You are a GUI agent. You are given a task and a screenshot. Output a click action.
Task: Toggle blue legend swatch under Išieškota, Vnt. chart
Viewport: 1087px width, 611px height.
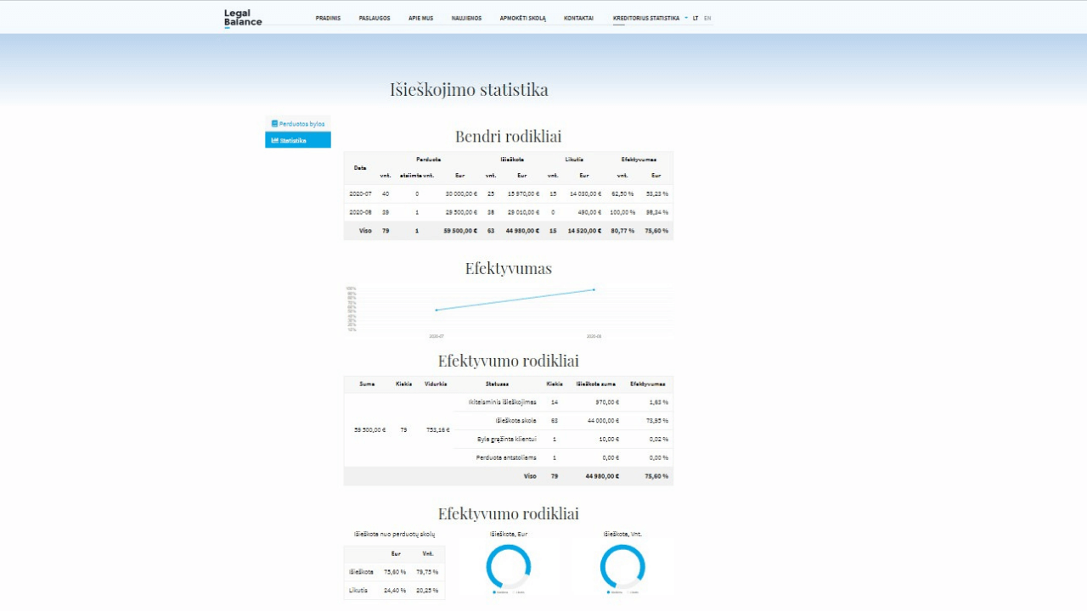coord(608,592)
